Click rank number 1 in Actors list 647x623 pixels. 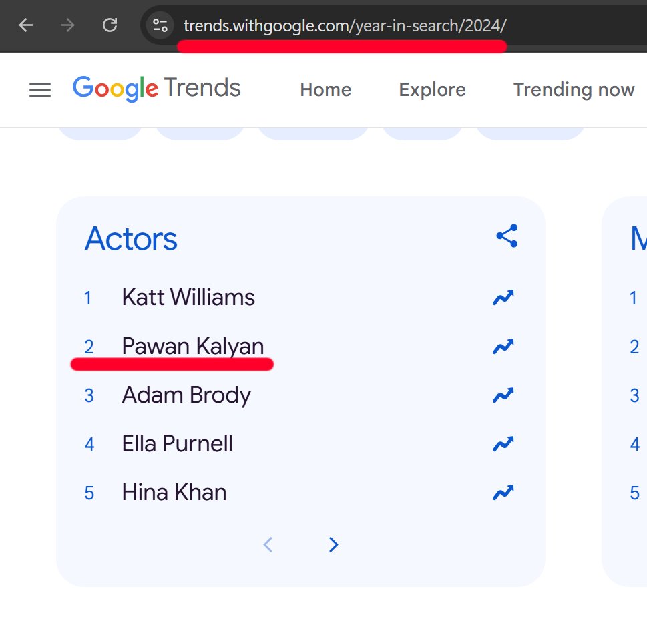(x=87, y=298)
